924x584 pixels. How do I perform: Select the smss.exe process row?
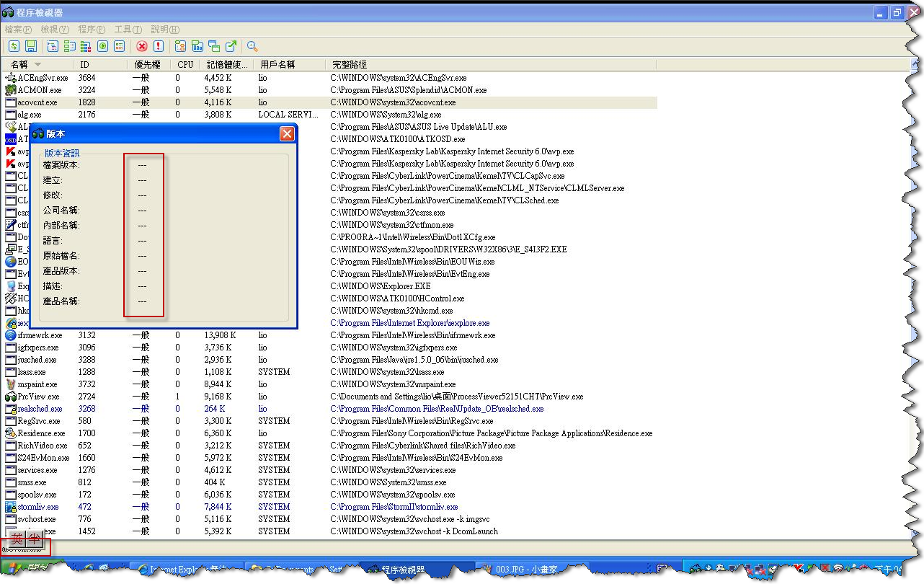pyautogui.click(x=330, y=482)
